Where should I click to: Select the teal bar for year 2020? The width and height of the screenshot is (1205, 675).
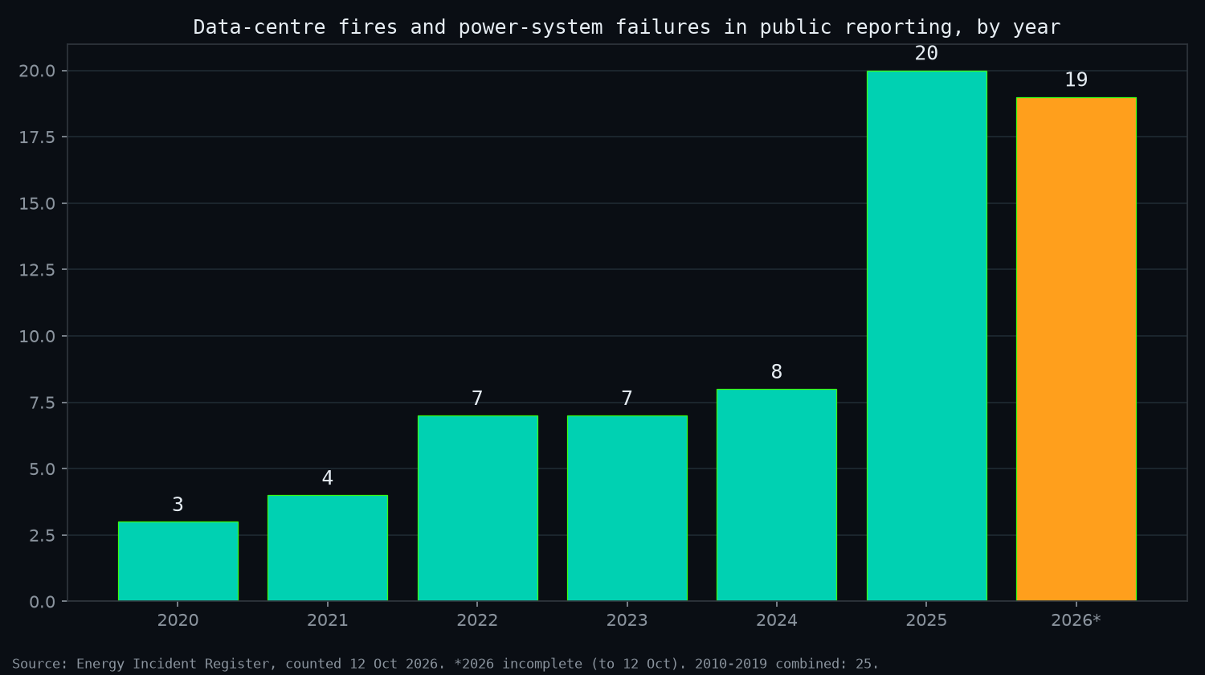click(x=178, y=561)
